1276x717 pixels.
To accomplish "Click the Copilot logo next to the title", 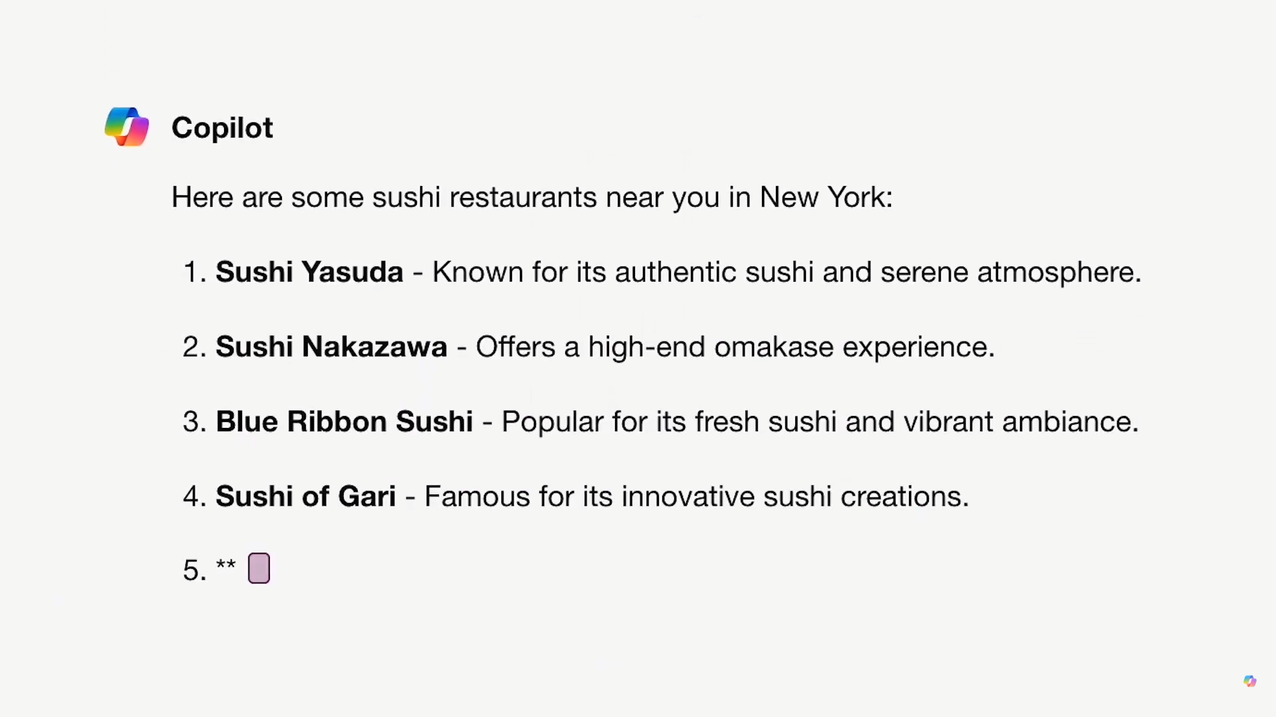I will 126,126.
